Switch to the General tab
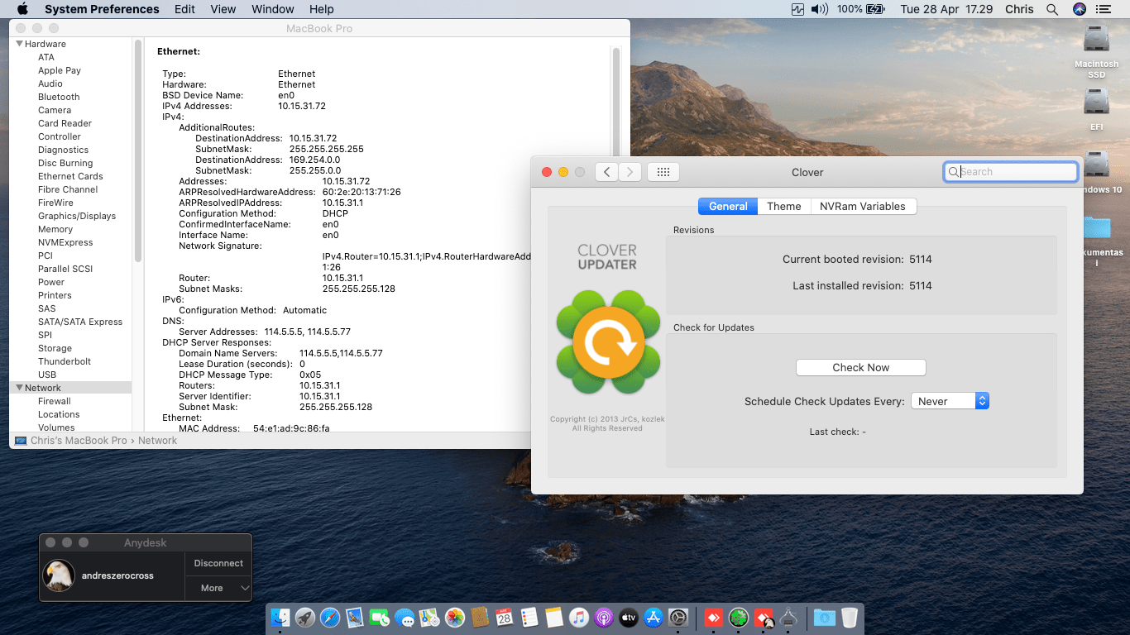Screen dimensions: 1130x635 (728, 206)
